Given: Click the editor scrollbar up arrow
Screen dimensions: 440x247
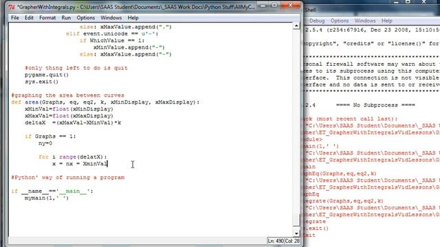Looking at the screenshot, I should (x=296, y=26).
